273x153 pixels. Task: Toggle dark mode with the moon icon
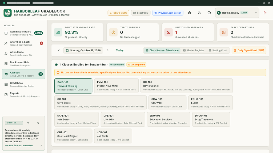coord(199,13)
